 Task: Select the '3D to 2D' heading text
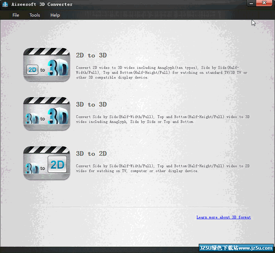point(91,154)
